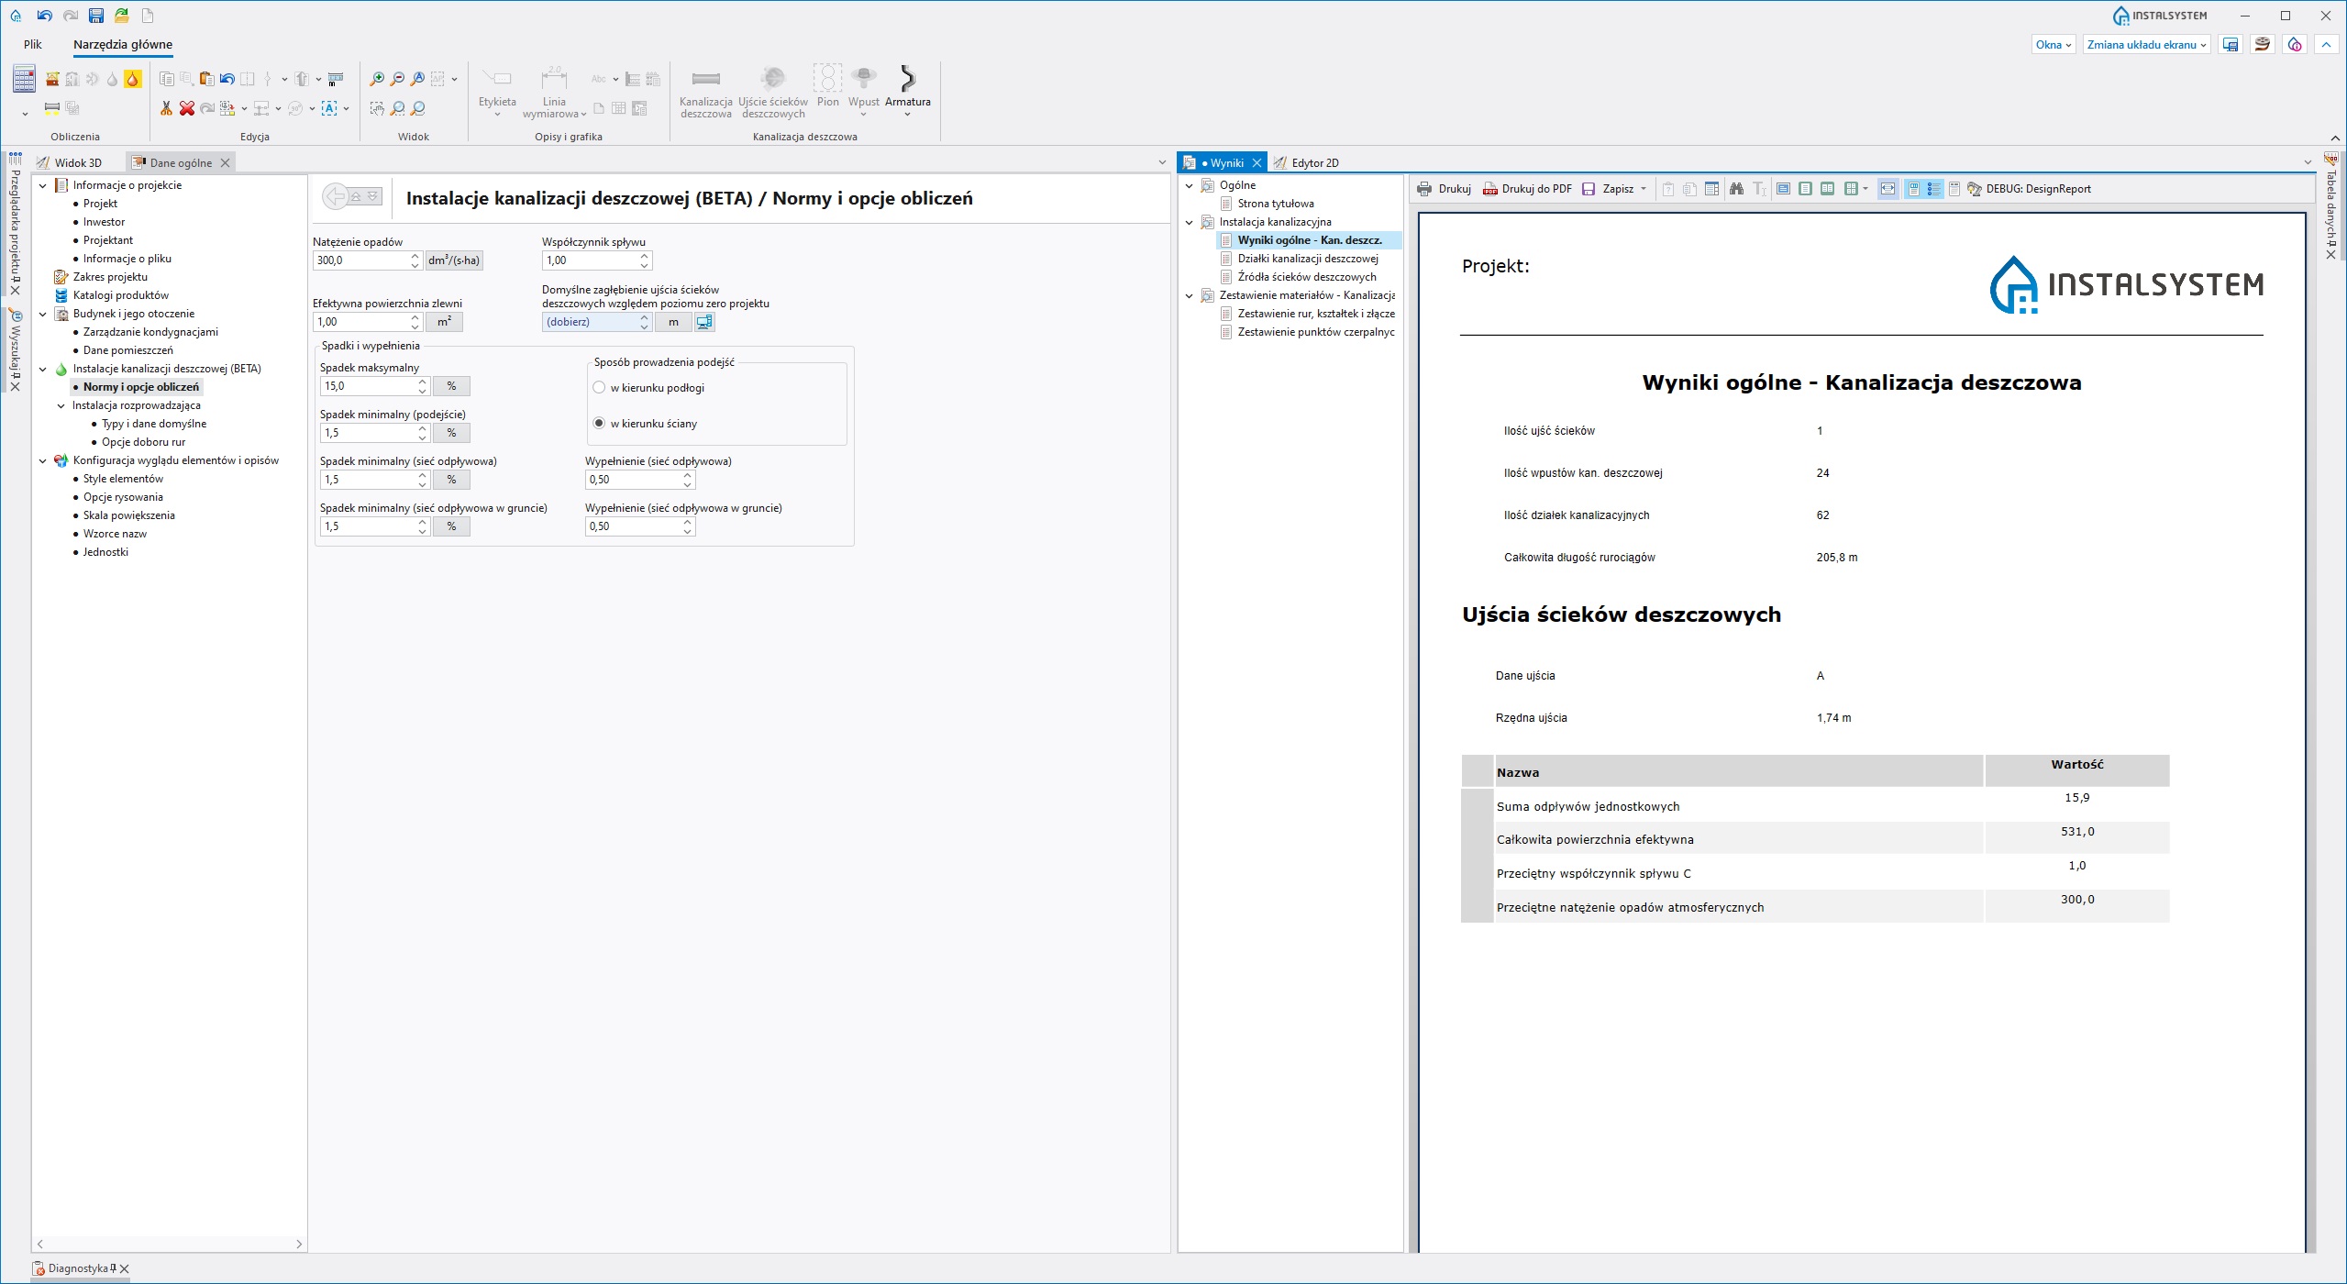Click the Drukuj button
This screenshot has height=1284, width=2347.
click(1445, 189)
